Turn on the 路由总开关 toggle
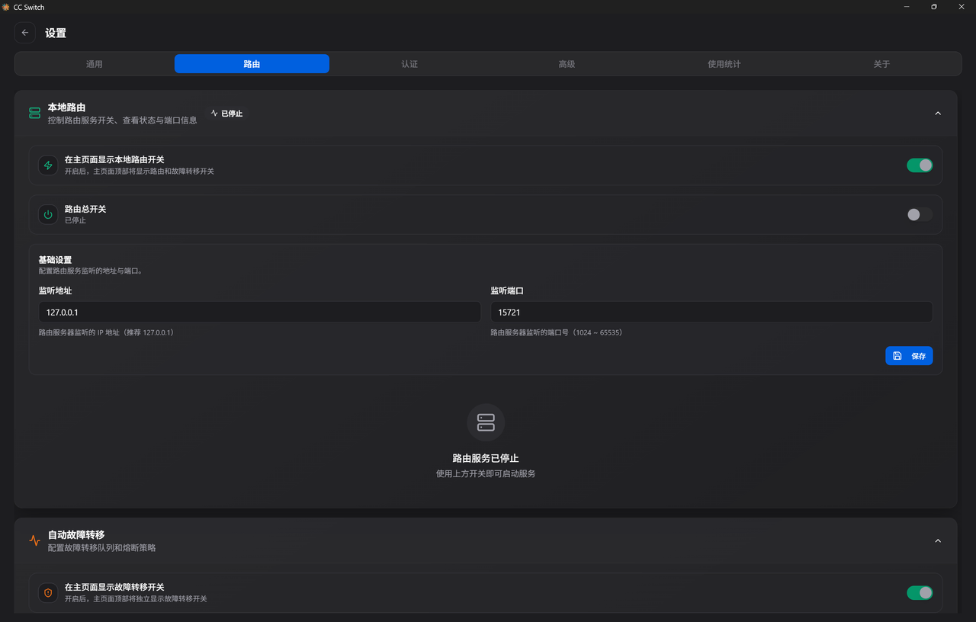This screenshot has width=976, height=622. 920,215
